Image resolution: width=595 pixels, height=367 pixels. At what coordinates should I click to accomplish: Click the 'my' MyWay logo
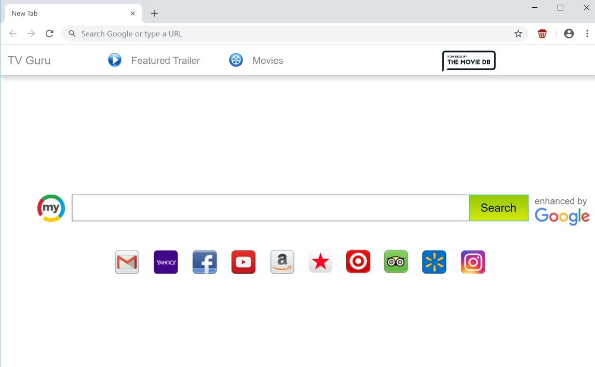[51, 208]
